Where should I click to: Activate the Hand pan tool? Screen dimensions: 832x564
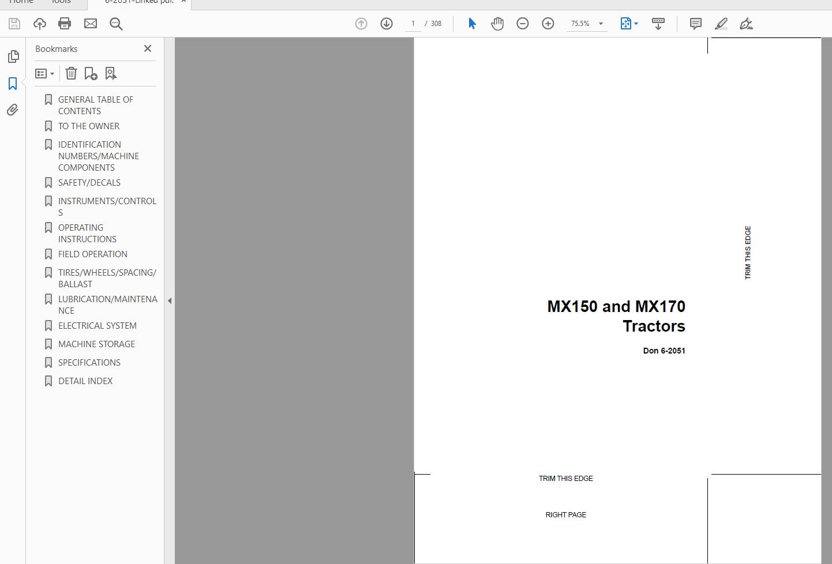[x=497, y=24]
